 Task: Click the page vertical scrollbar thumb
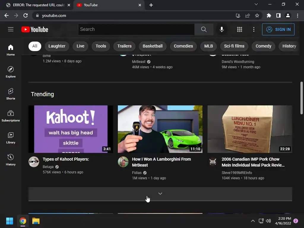302,98
